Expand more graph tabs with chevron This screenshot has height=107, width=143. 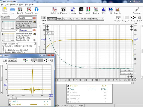click(x=103, y=19)
